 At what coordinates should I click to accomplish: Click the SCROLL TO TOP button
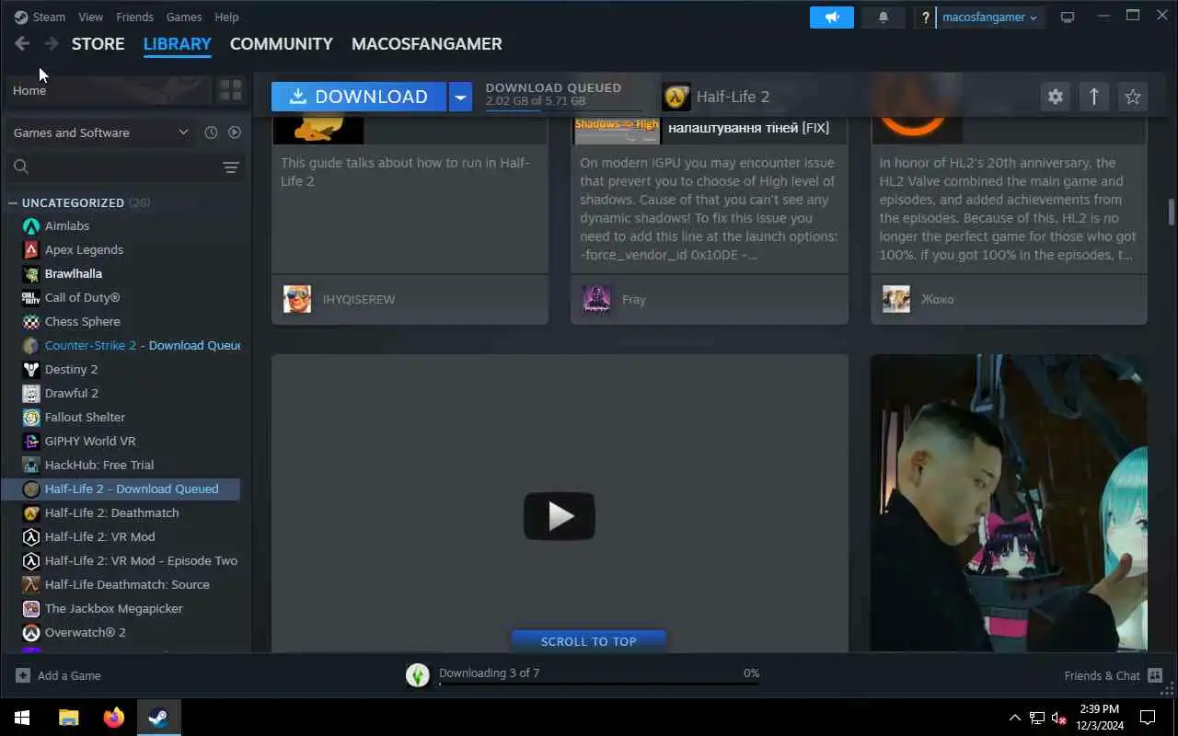point(589,641)
